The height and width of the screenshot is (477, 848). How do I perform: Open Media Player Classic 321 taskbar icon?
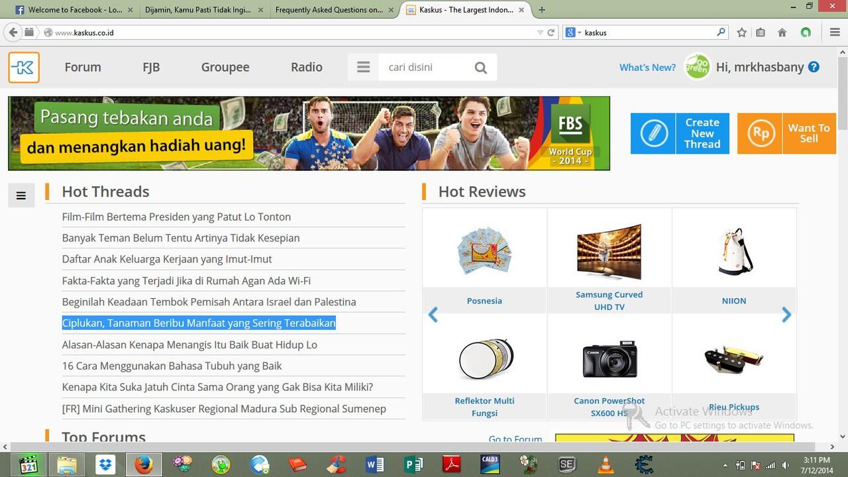(x=28, y=464)
